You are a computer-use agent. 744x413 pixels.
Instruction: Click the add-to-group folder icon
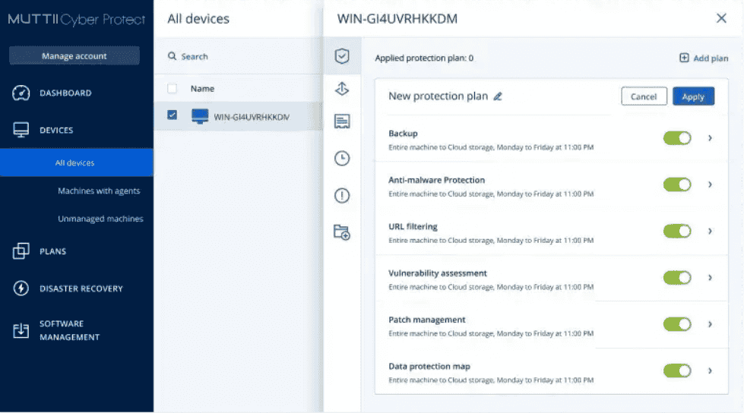tap(342, 233)
